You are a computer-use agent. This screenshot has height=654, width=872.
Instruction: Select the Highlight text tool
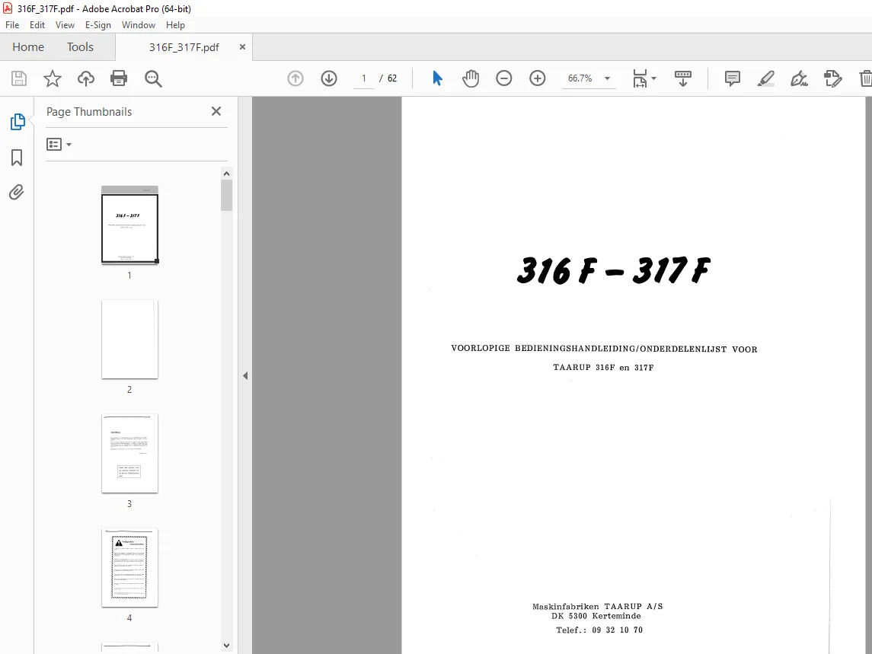pyautogui.click(x=766, y=78)
